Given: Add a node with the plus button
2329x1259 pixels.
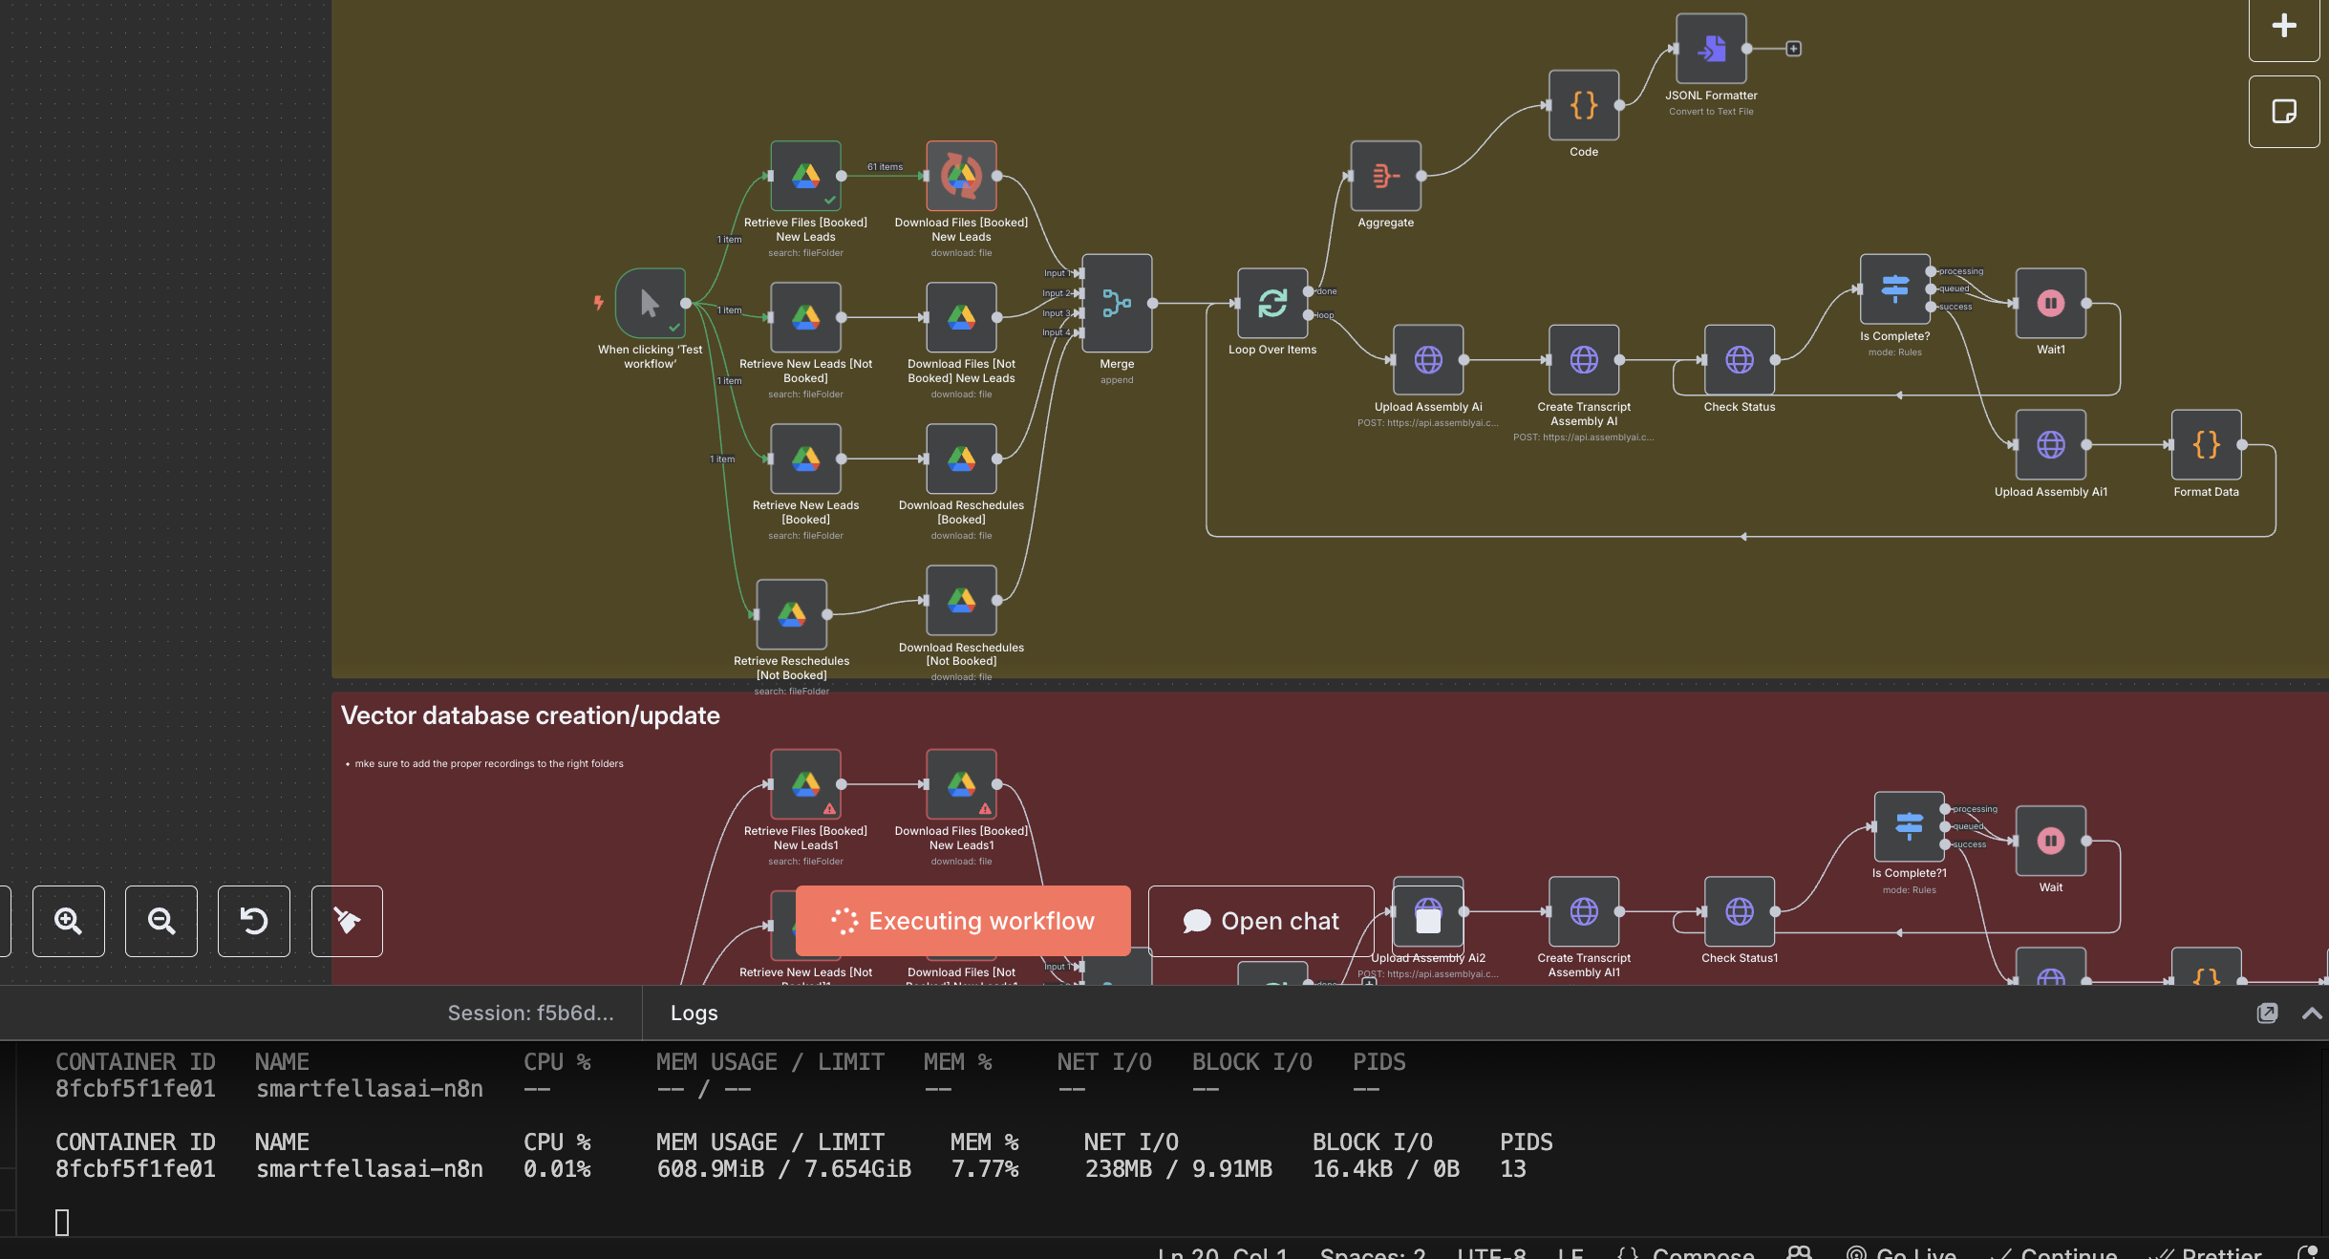Looking at the screenshot, I should [x=2284, y=26].
